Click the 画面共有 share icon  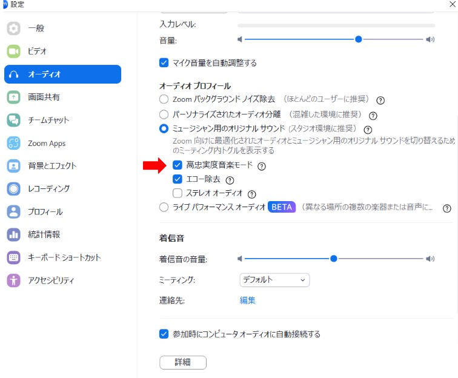[13, 98]
